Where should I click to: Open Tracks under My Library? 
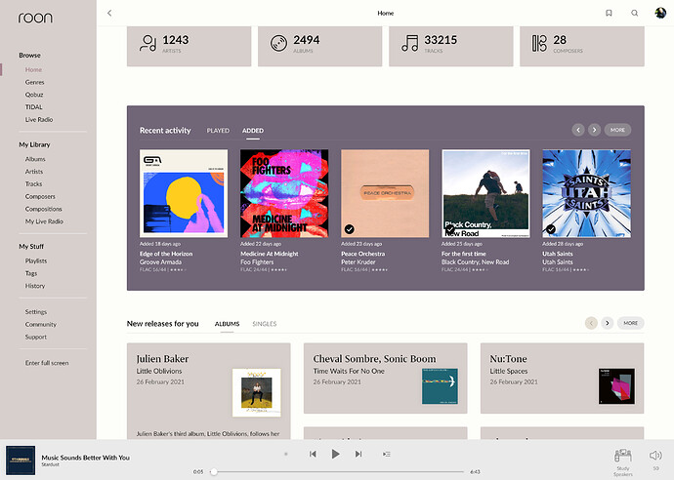click(x=33, y=183)
